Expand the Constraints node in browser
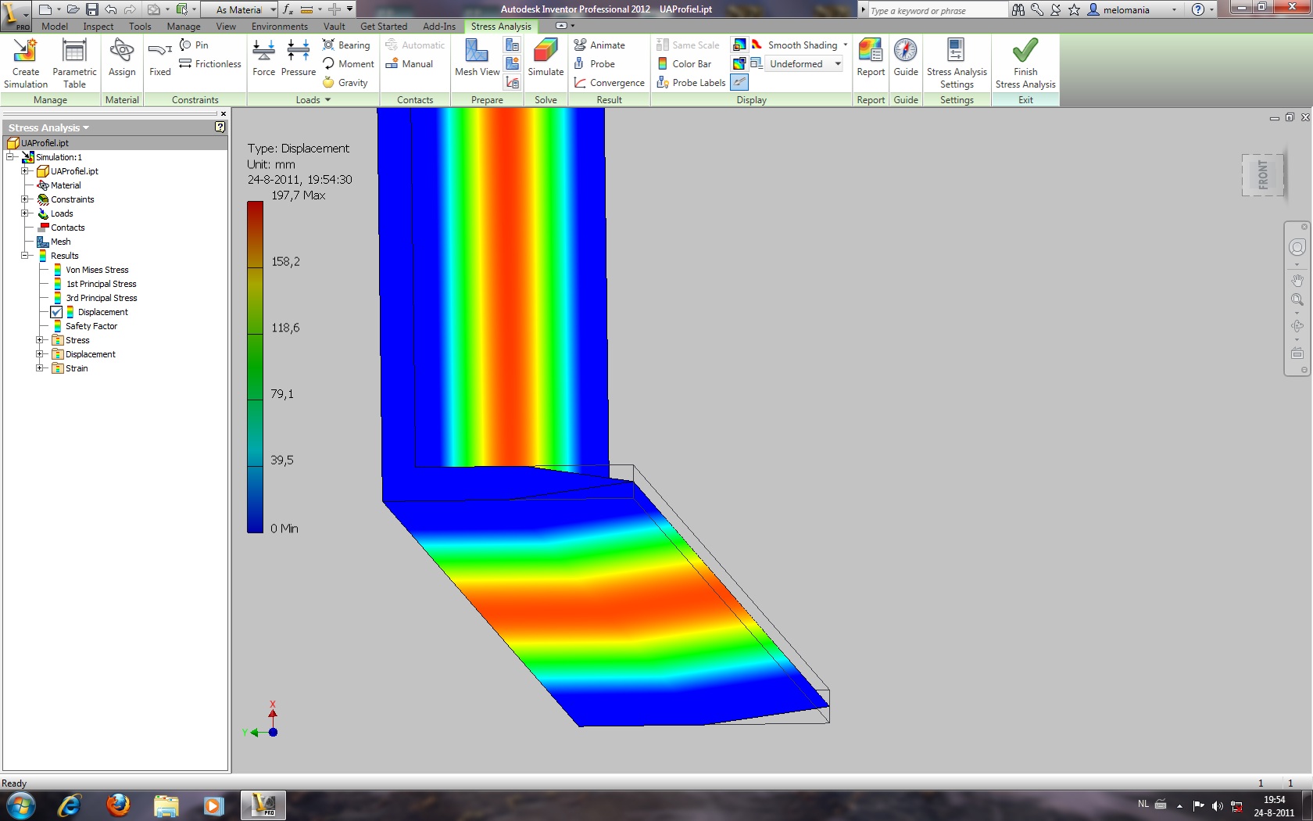This screenshot has height=821, width=1313. [x=25, y=199]
